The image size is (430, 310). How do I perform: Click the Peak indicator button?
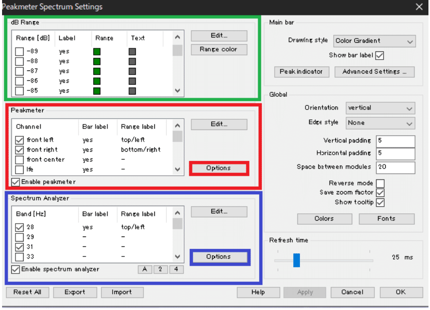pos(301,72)
